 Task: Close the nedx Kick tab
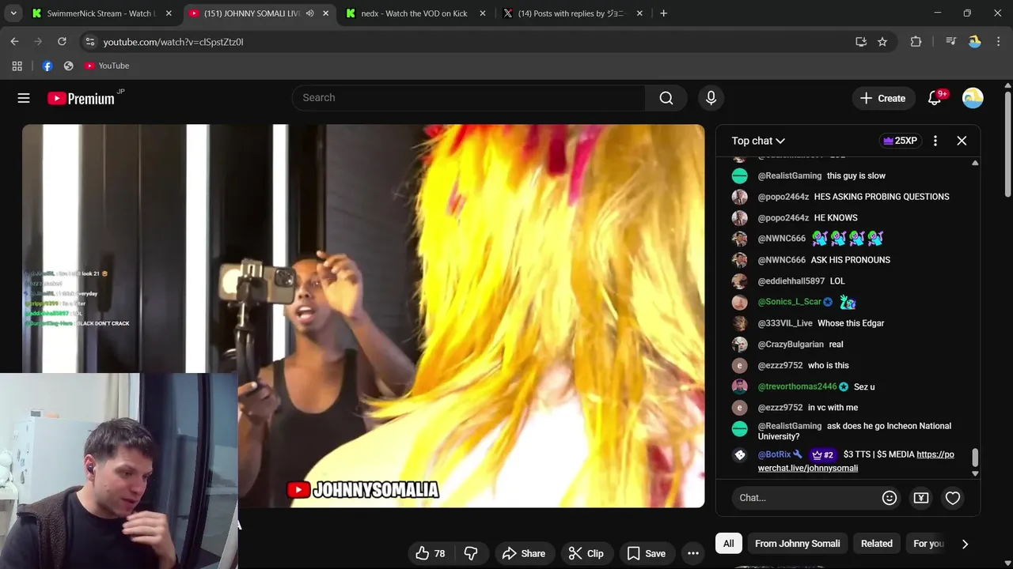483,13
